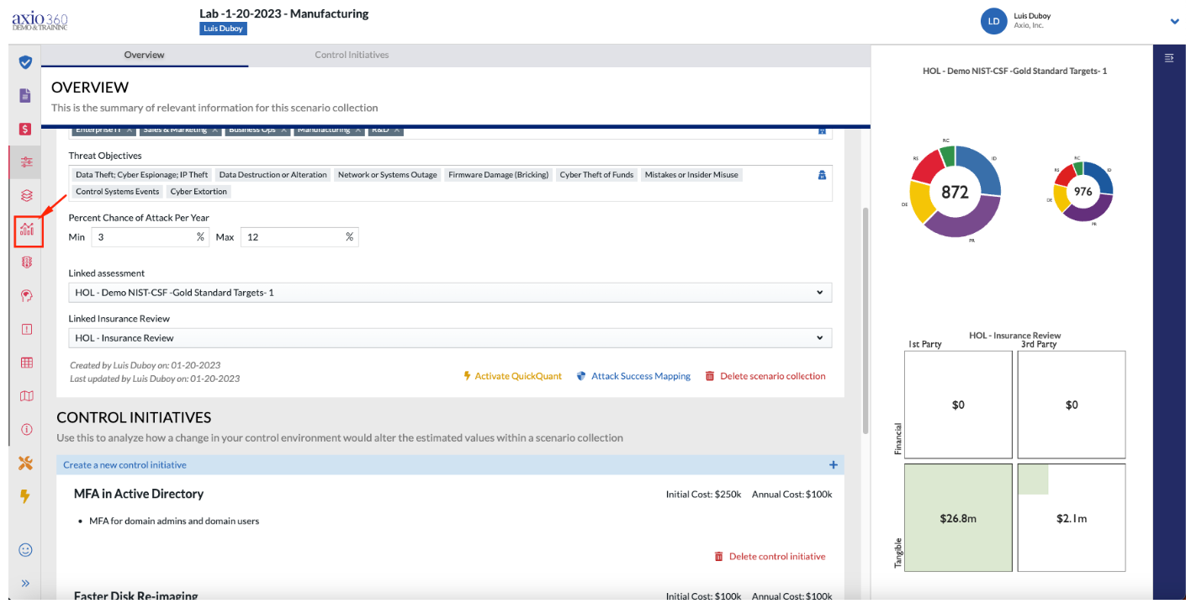Remove the Manufacturing tag with its X
Viewport: 1191px width, 609px height.
coord(357,130)
